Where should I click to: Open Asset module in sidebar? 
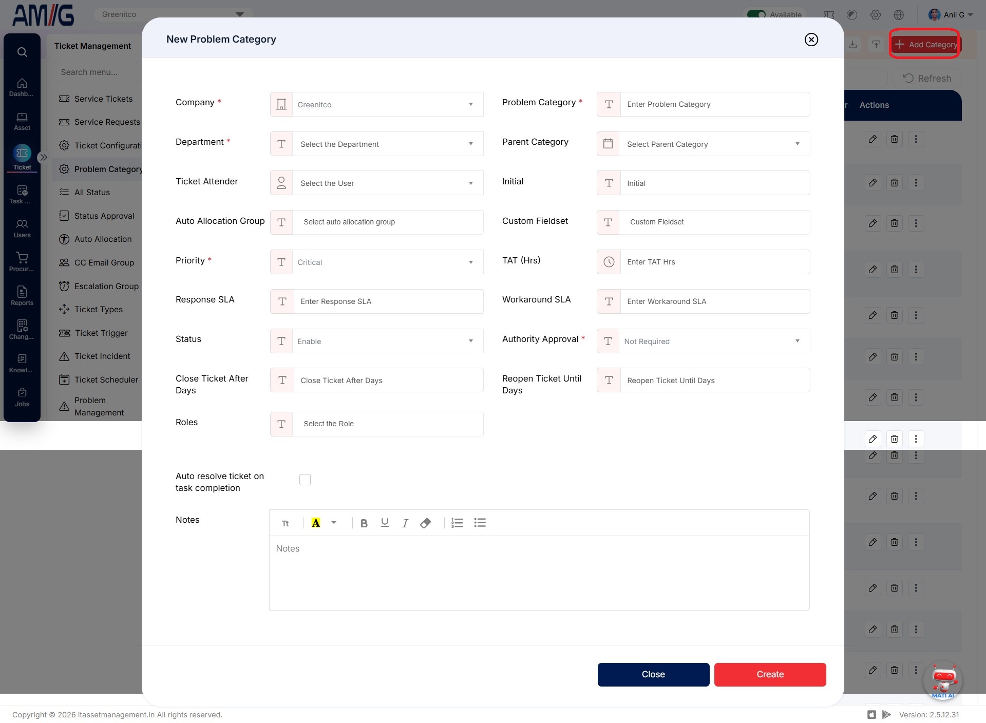point(22,122)
